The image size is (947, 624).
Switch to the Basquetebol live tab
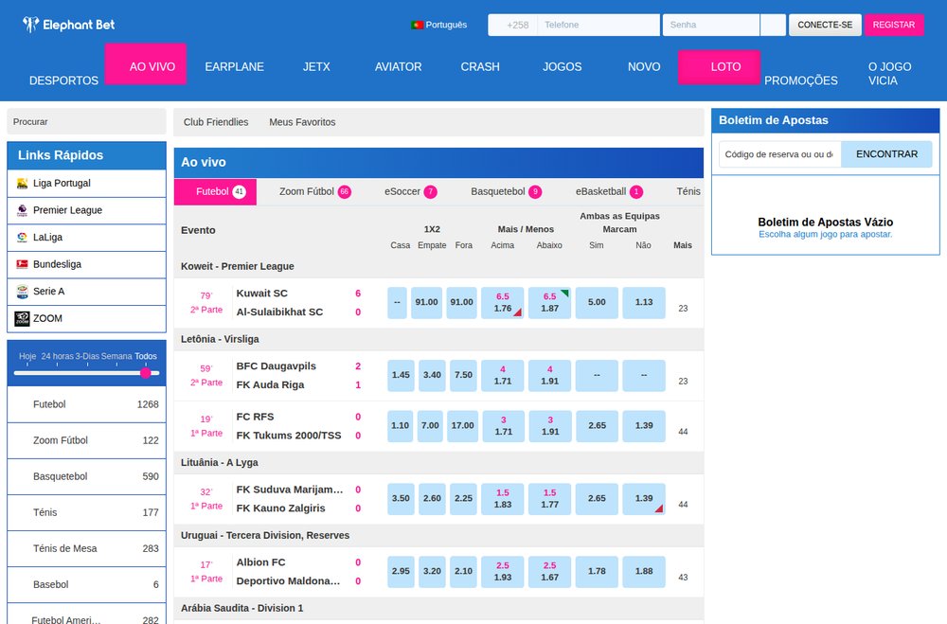click(x=506, y=191)
